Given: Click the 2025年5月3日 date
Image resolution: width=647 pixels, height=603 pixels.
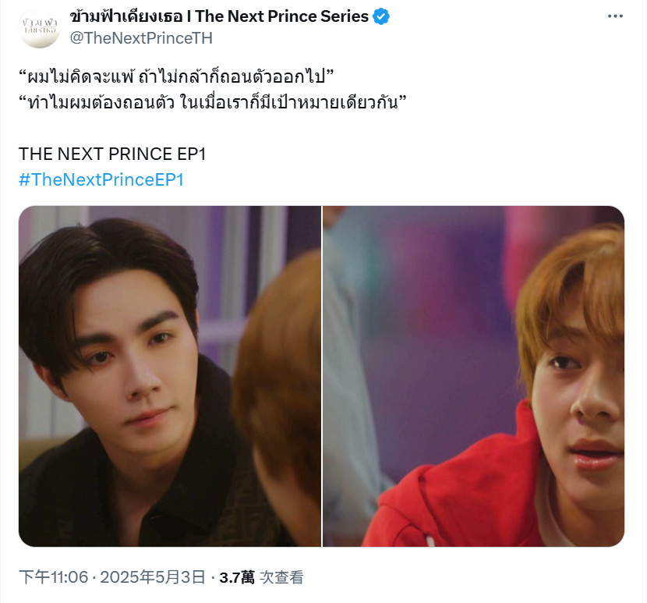Looking at the screenshot, I should click(x=153, y=577).
